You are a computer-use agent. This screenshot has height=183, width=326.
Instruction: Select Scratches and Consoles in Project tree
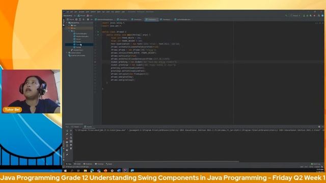click(x=77, y=55)
